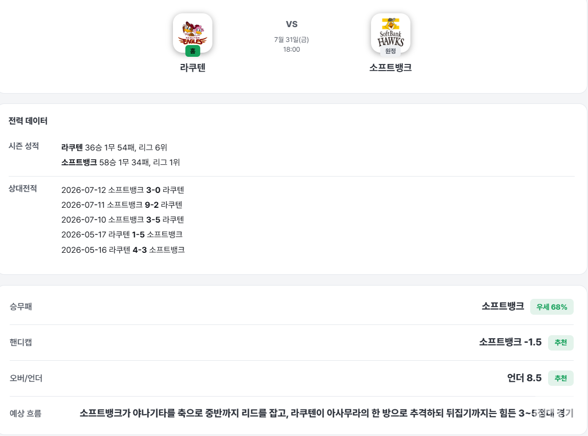Click the 라쿠텐 36승 1무 54패 season record
Image resolution: width=588 pixels, height=436 pixels.
pyautogui.click(x=114, y=147)
